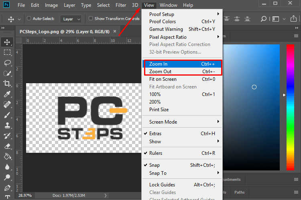Click the Share image icon
Screen dimensions: 301x200
coord(293,18)
